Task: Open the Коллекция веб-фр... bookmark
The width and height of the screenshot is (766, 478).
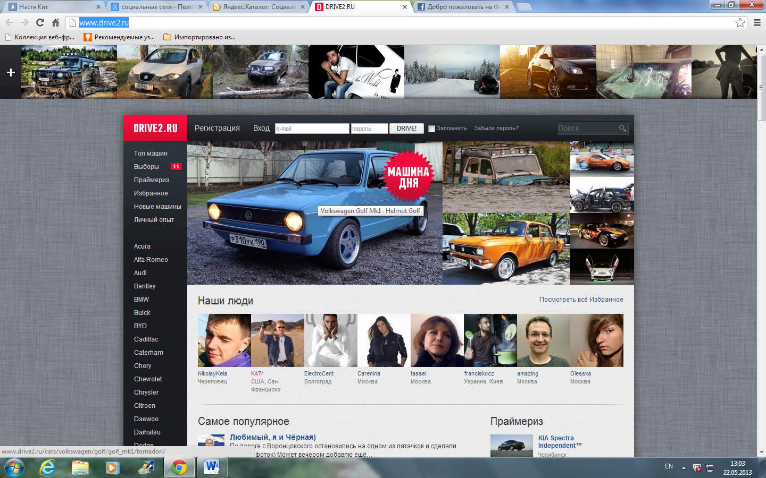Action: pyautogui.click(x=40, y=37)
